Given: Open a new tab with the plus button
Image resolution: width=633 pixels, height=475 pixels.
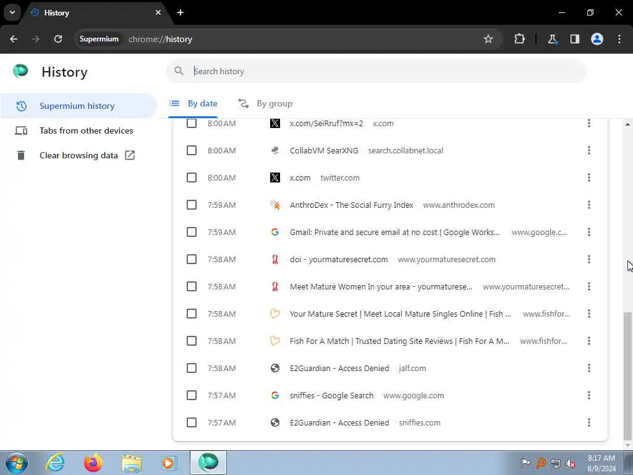Looking at the screenshot, I should tap(181, 12).
